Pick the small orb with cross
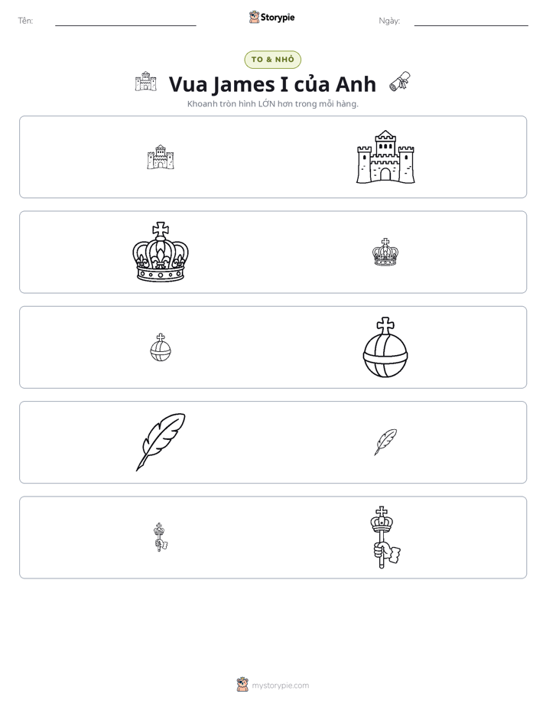The width and height of the screenshot is (546, 707). (161, 347)
